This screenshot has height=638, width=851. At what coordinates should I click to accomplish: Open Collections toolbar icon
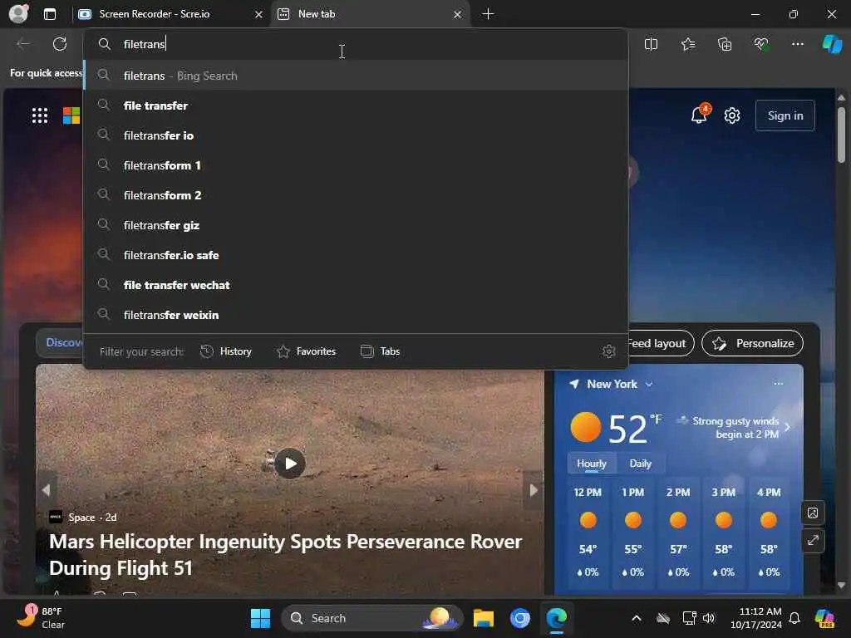point(725,45)
